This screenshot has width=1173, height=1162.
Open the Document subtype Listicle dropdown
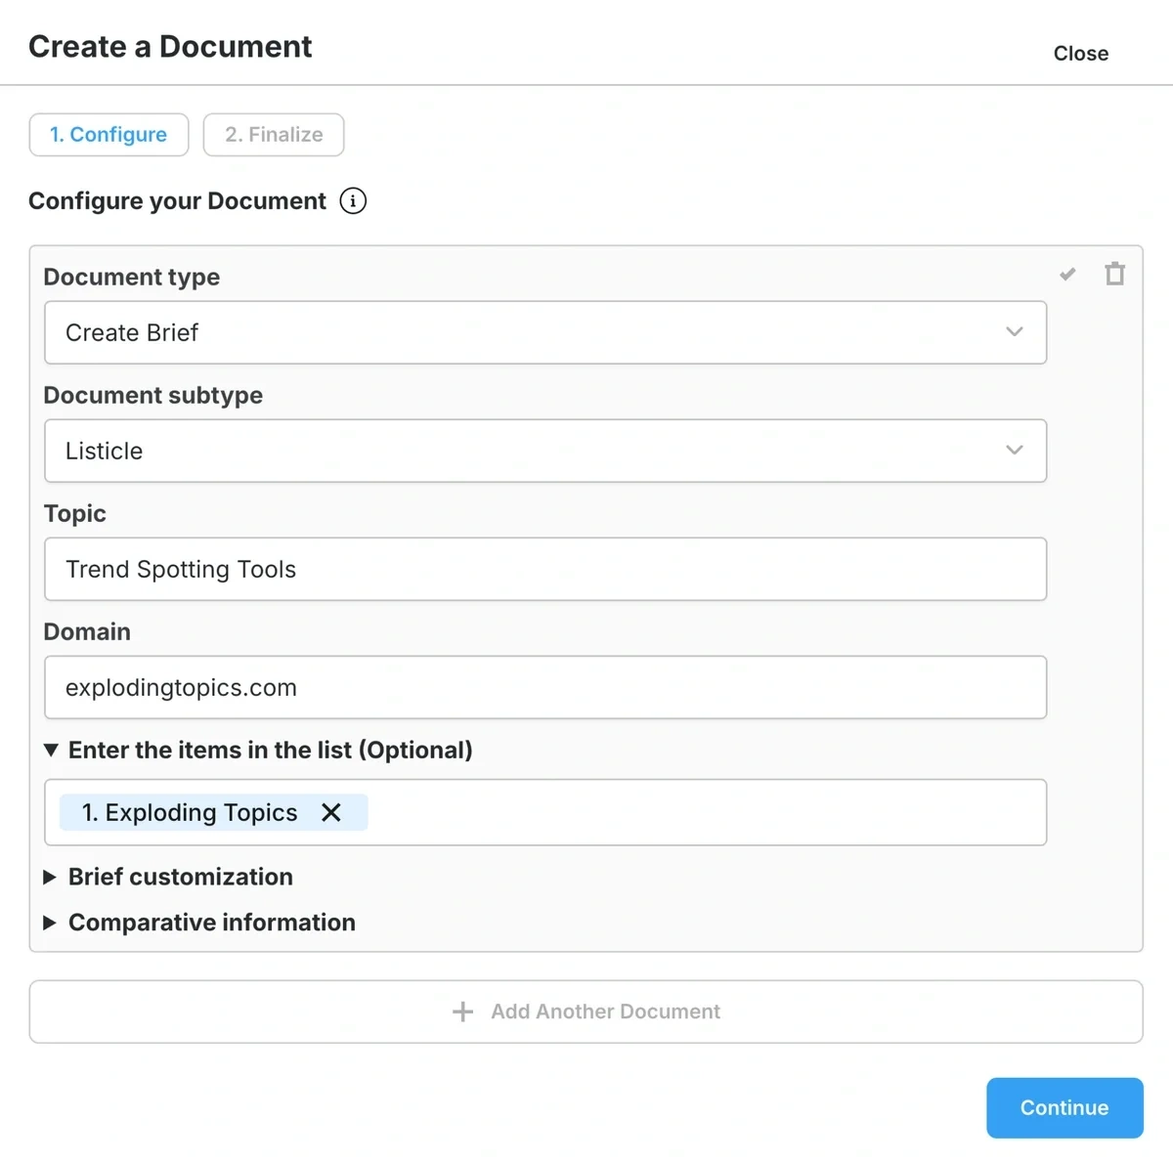(x=545, y=451)
